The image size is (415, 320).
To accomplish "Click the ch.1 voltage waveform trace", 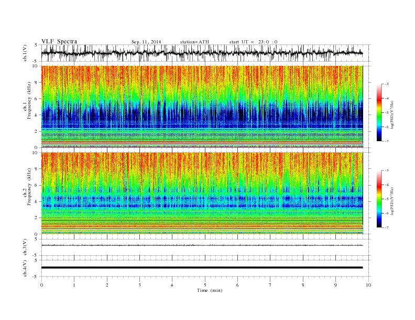I will click(x=202, y=53).
